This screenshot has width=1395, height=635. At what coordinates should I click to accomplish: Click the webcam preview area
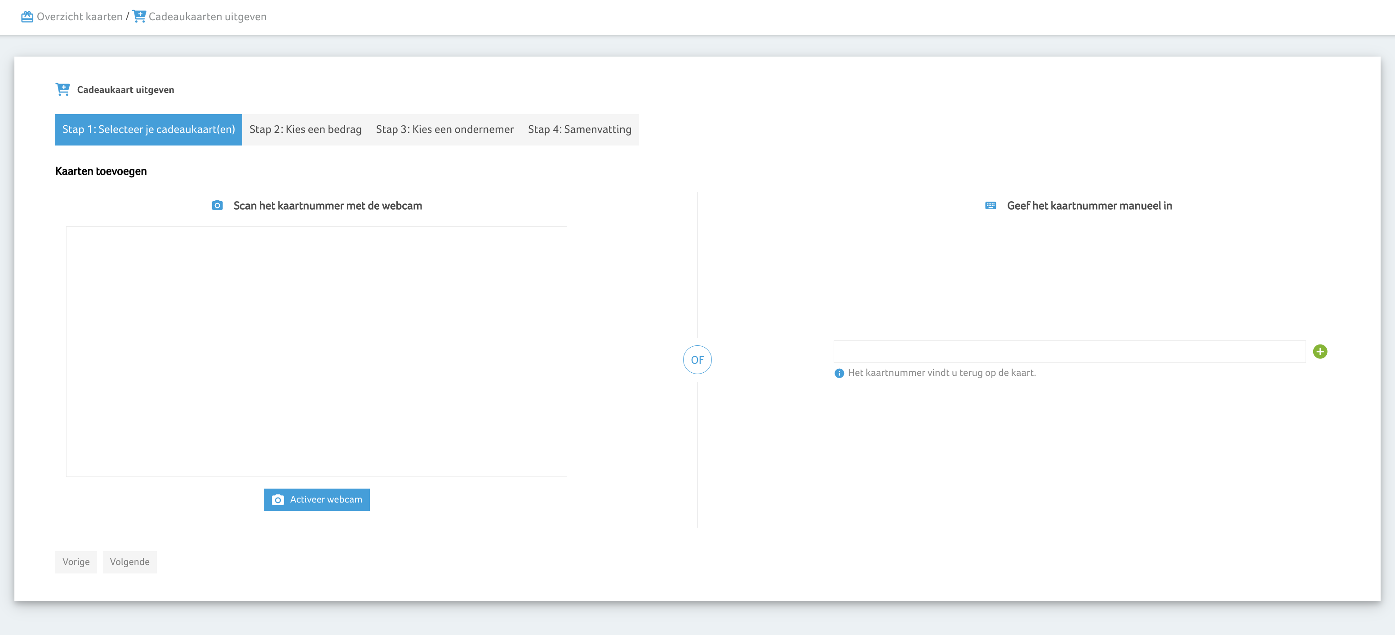[x=316, y=351]
